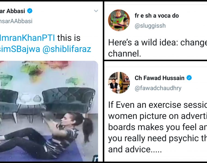Click Abbasi's blue verified badge
The image size is (207, 163).
[30, 11]
